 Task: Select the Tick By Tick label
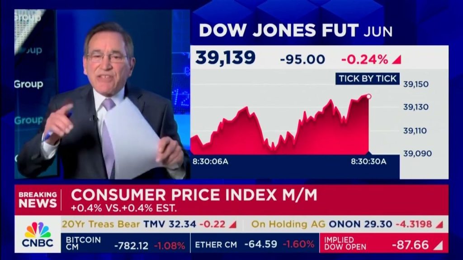[x=367, y=79]
